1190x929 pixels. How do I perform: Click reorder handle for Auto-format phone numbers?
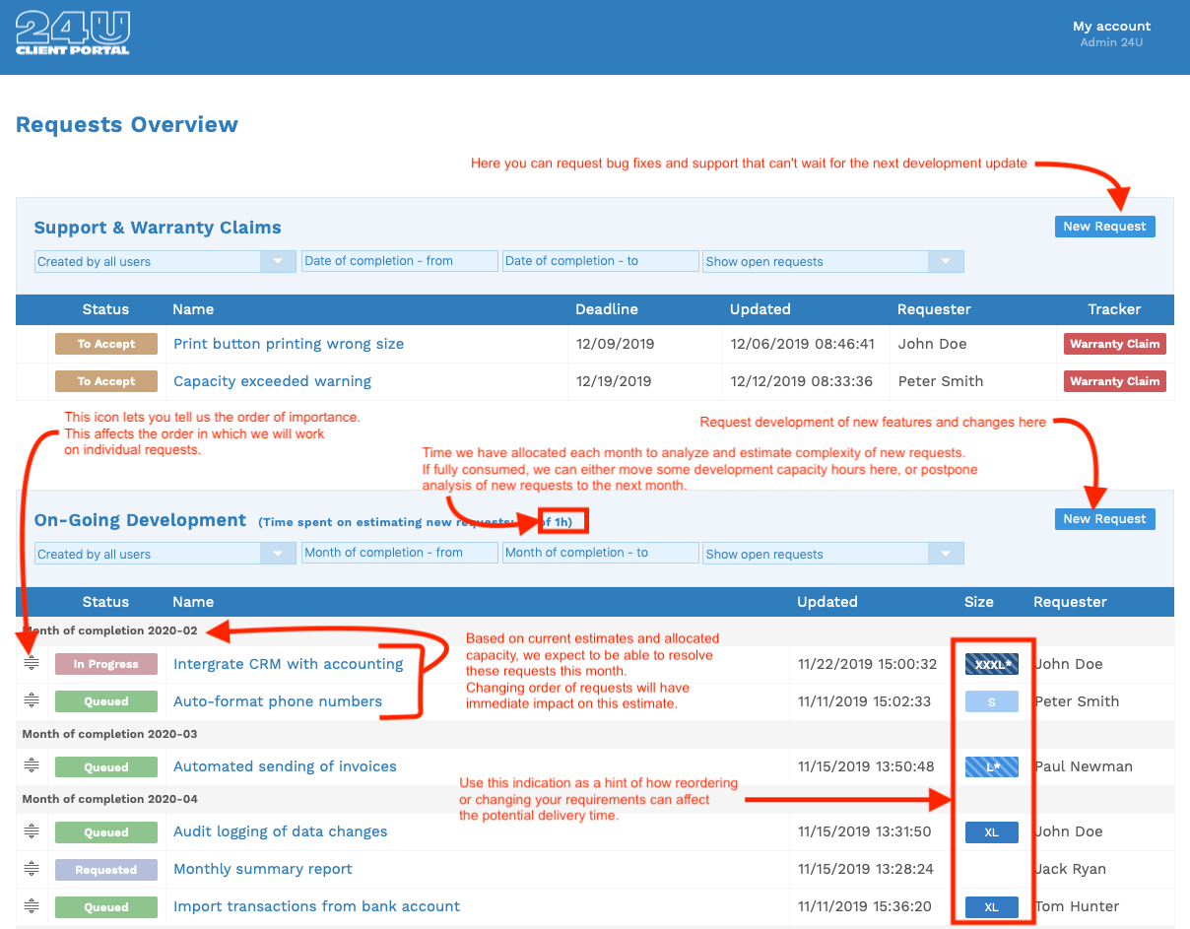click(32, 700)
